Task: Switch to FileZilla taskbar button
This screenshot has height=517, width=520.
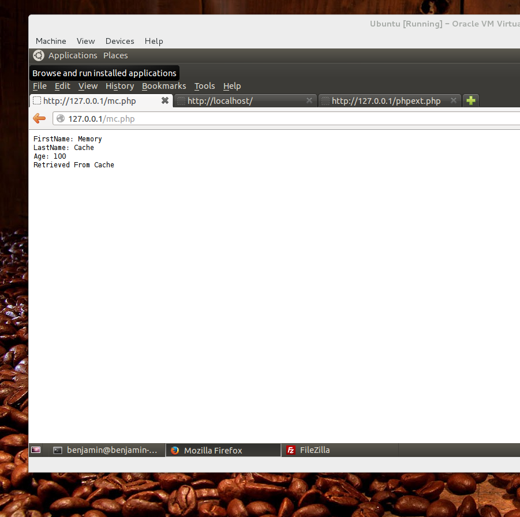Action: (340, 450)
